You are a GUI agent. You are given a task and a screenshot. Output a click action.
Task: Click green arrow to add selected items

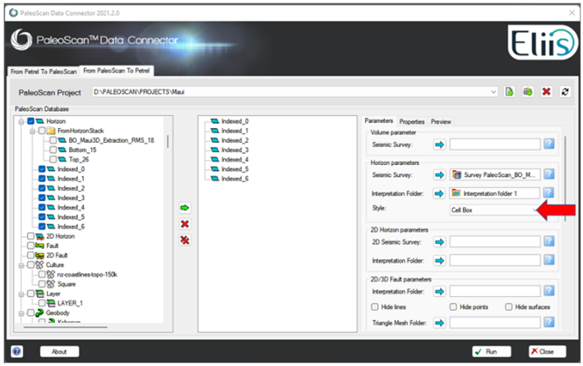pyautogui.click(x=185, y=208)
